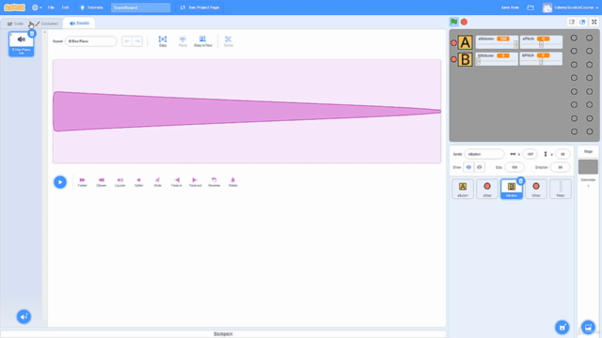Open the UdemyScratchCourse account dropdown
This screenshot has width=602, height=338.
[x=571, y=8]
